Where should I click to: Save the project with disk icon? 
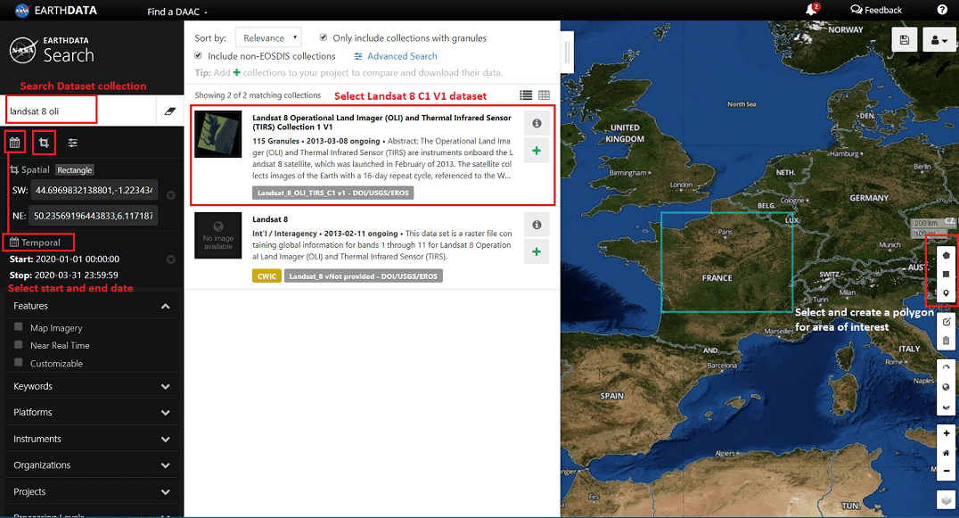[x=904, y=40]
